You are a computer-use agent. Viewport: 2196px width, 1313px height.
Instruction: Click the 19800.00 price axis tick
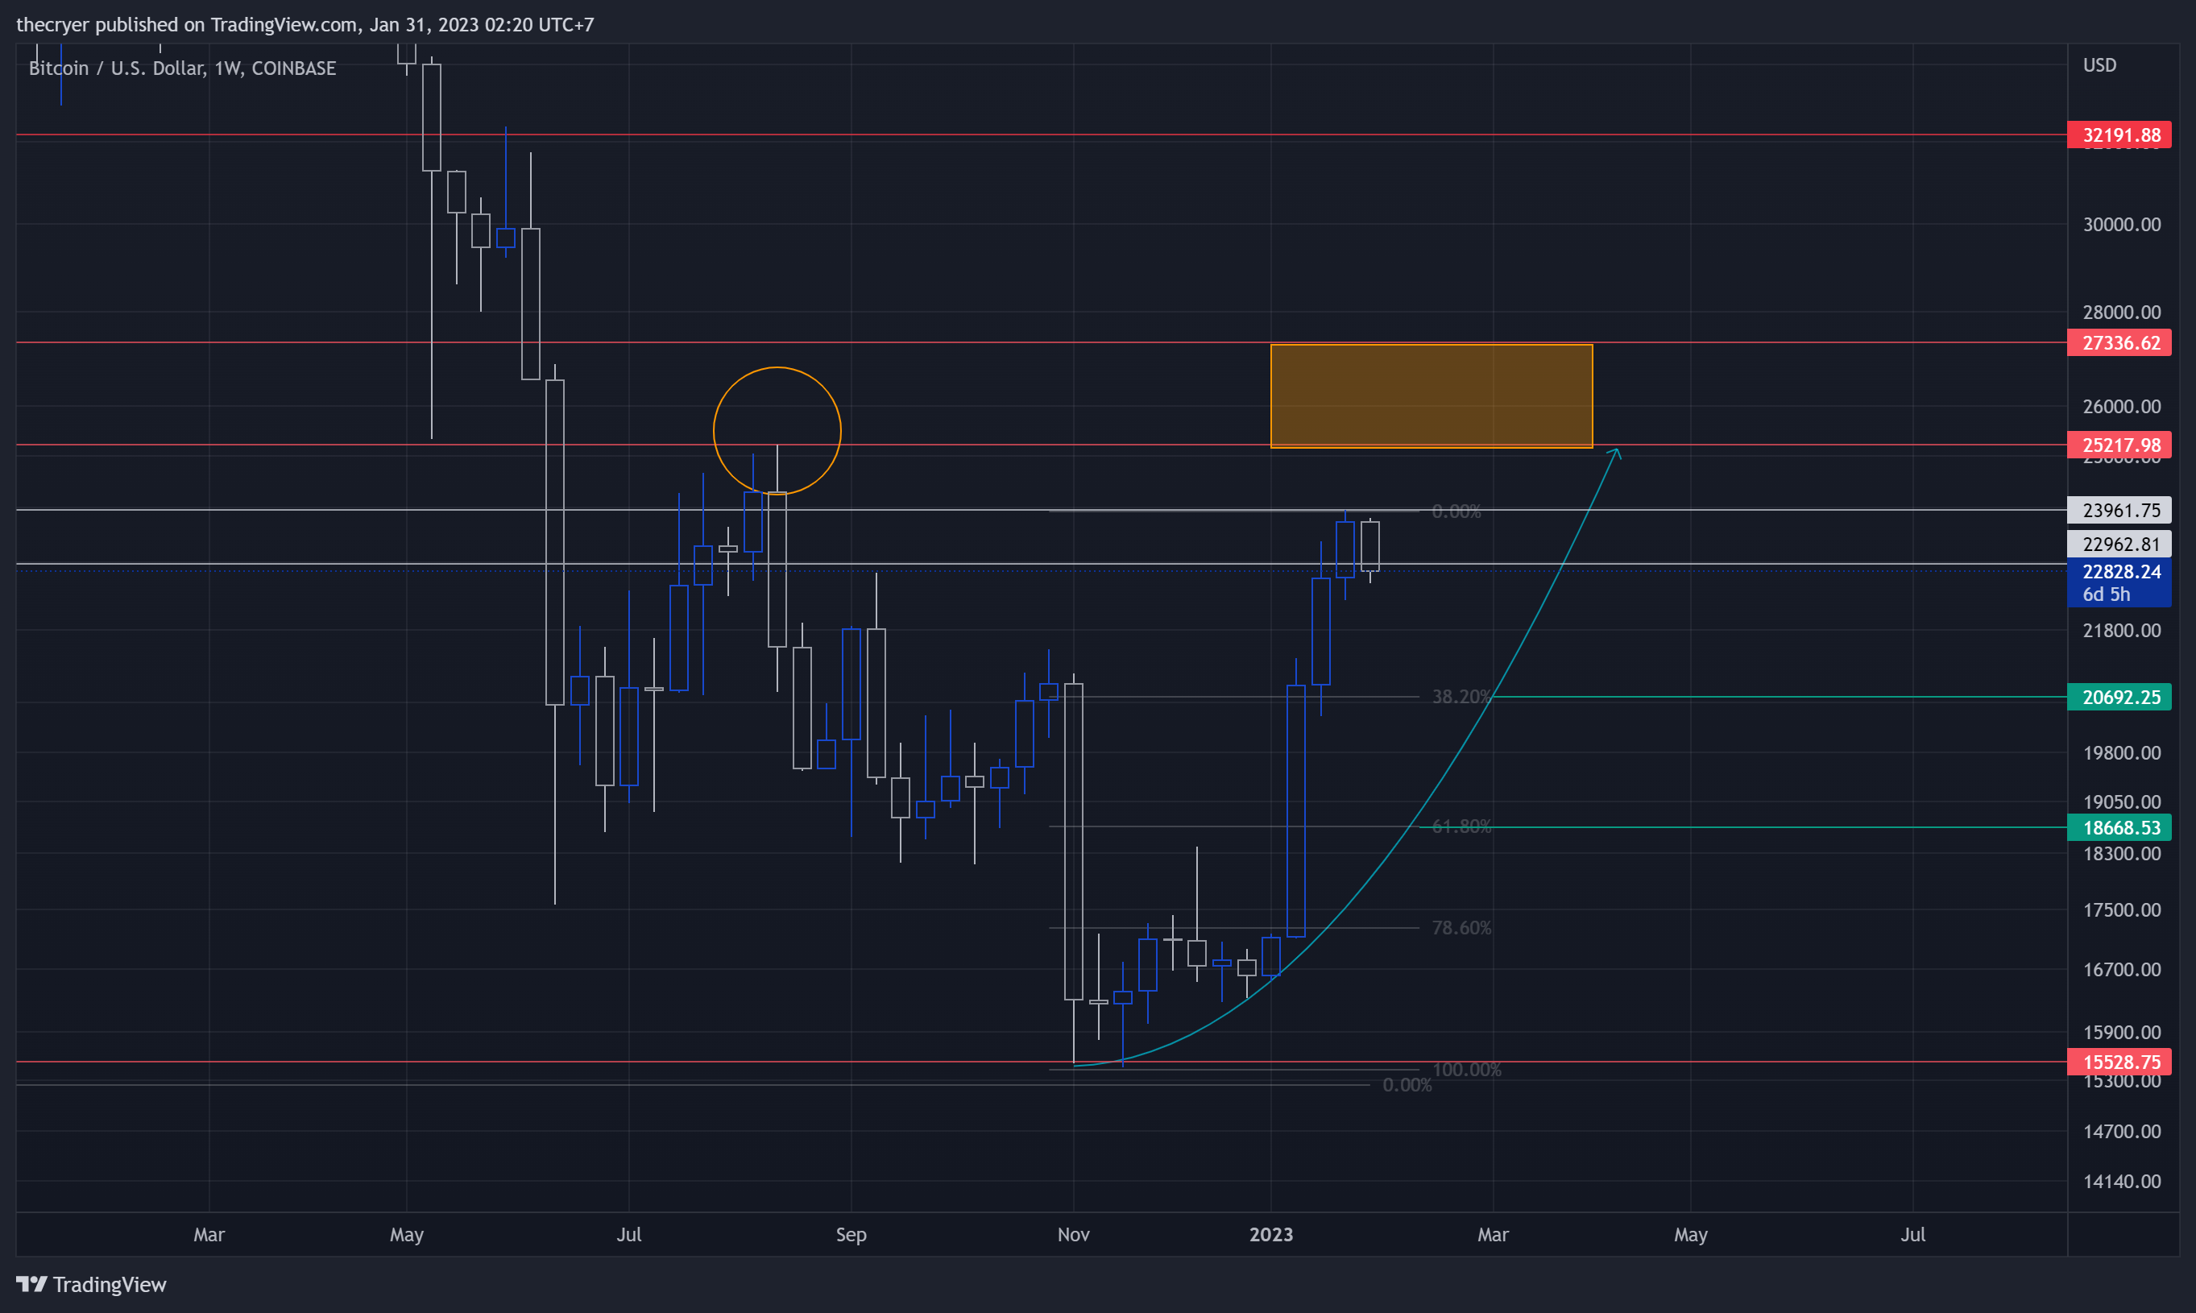click(2121, 753)
